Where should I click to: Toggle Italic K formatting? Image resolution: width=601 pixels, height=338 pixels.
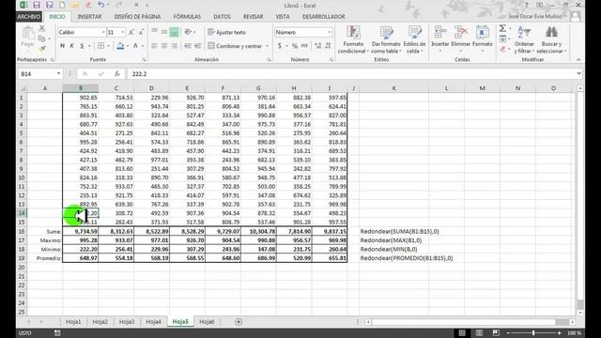point(71,46)
